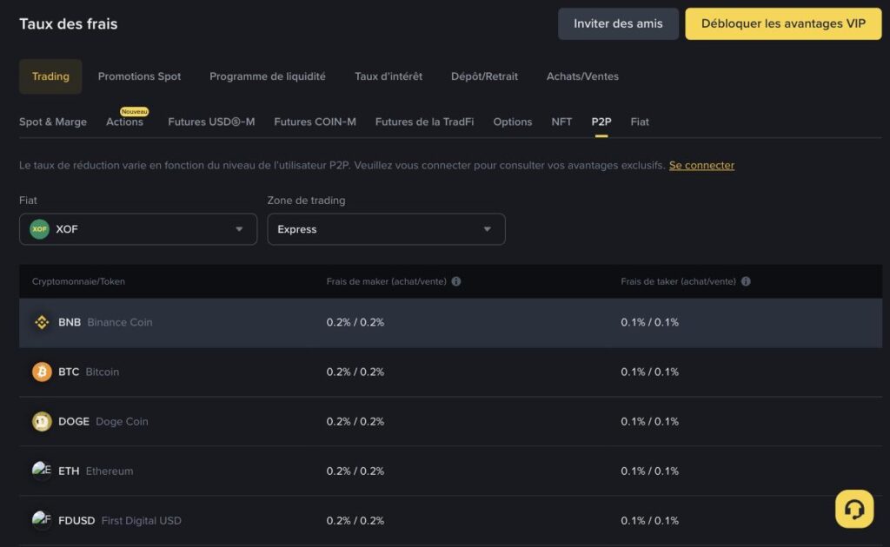
Task: Click the BNB Binance Coin logo icon
Action: click(x=42, y=322)
